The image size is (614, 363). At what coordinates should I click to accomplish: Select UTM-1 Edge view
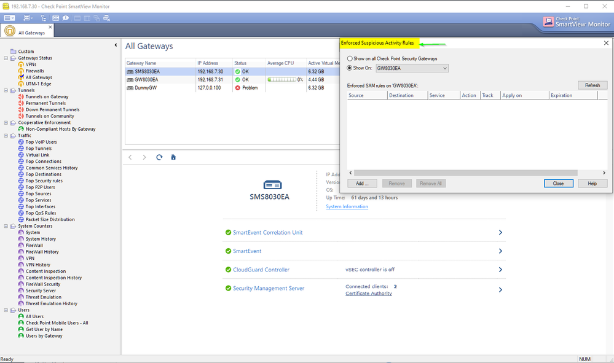38,84
